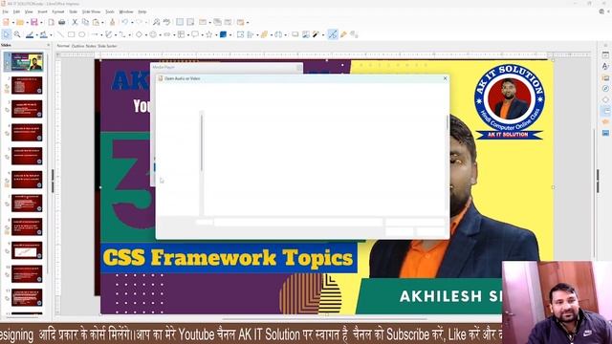Select the Insert Line tool
Viewport: 612px width, 344px height.
60,34
